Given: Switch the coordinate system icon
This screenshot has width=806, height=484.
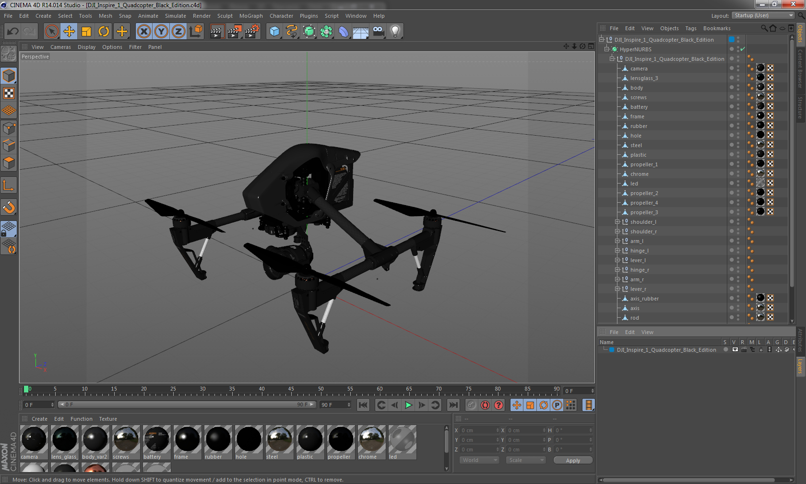Looking at the screenshot, I should tap(196, 32).
